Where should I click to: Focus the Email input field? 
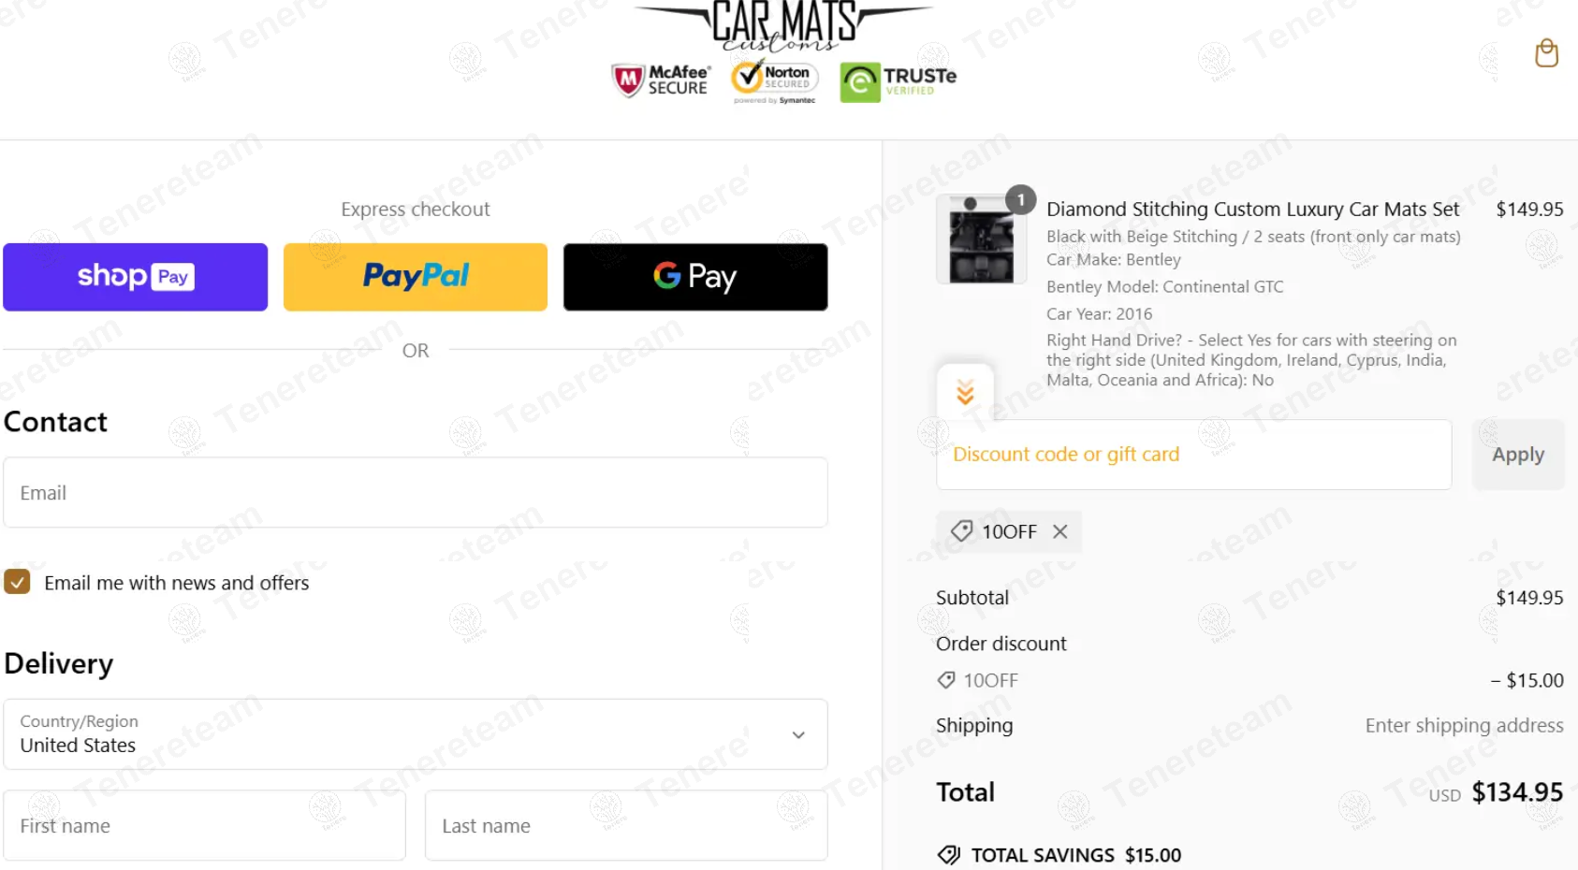coord(416,492)
